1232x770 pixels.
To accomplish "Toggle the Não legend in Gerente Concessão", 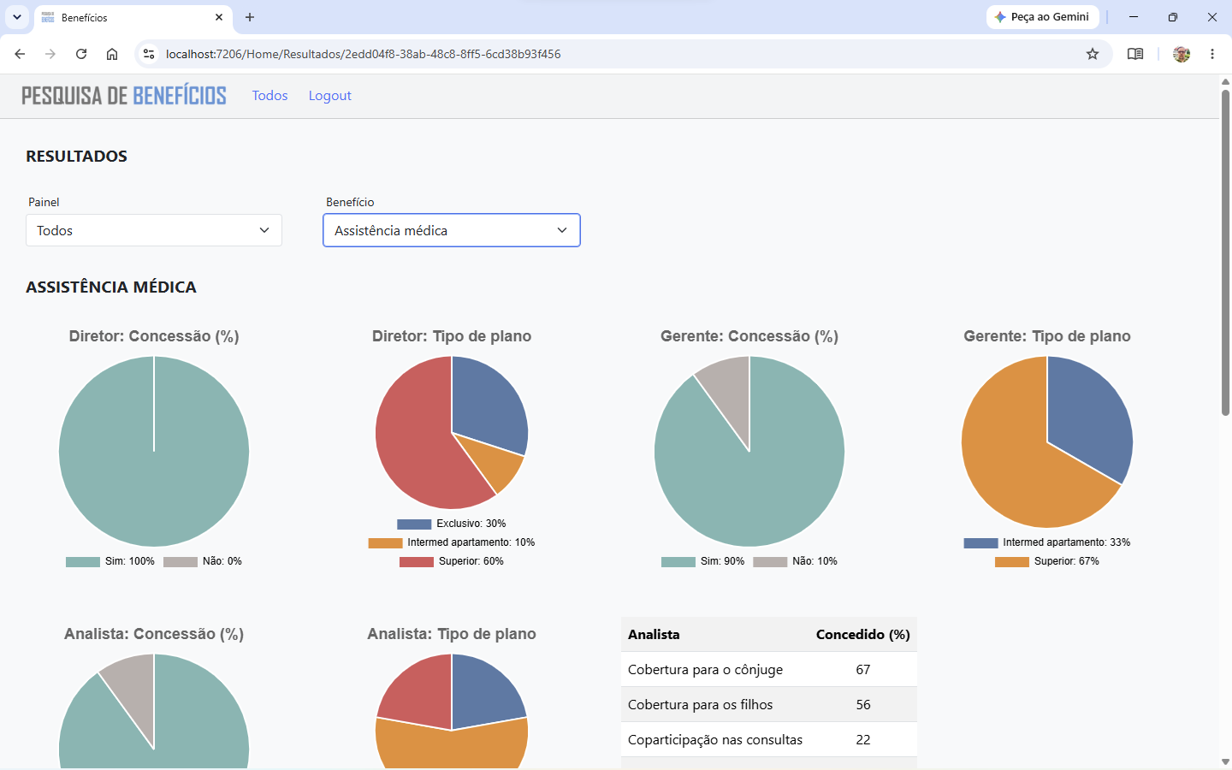I will pyautogui.click(x=796, y=561).
